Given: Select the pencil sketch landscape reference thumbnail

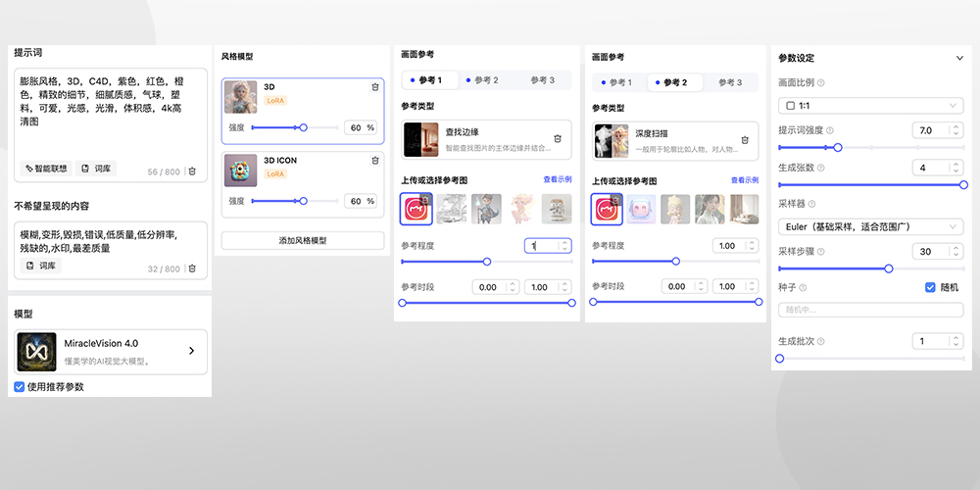Looking at the screenshot, I should (x=451, y=210).
